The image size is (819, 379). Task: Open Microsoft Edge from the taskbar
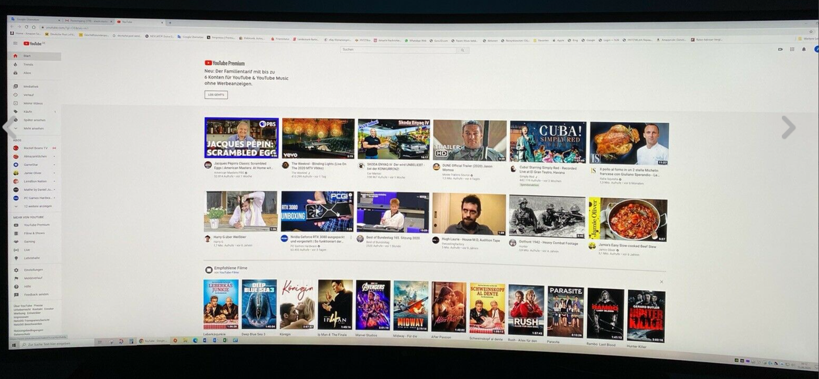195,340
